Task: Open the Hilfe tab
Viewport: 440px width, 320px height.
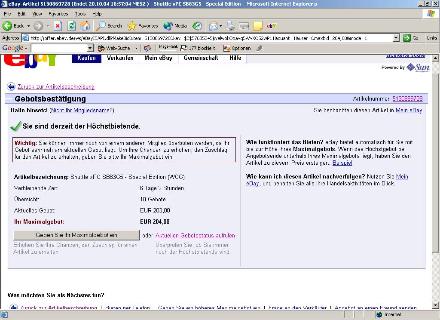Action: pos(235,58)
